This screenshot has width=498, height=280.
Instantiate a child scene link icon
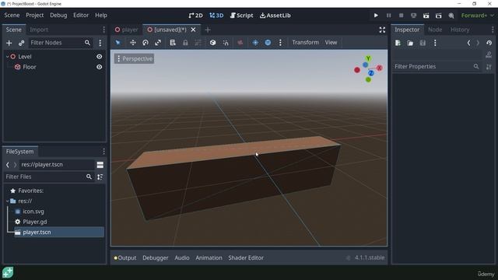pyautogui.click(x=21, y=43)
